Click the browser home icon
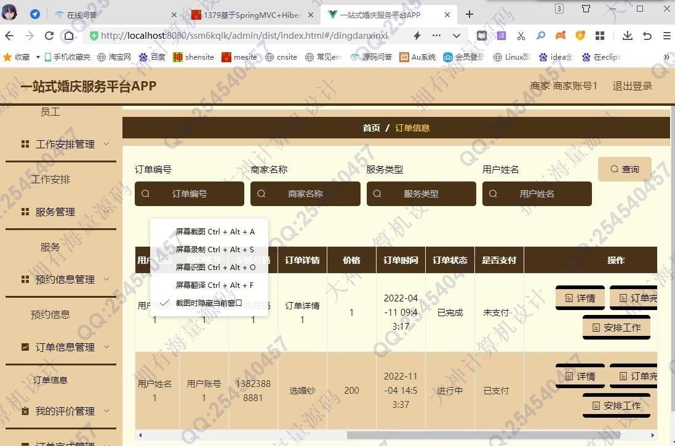This screenshot has width=675, height=446. click(x=69, y=36)
